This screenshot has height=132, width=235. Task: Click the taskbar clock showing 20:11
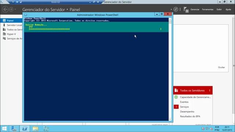click(x=227, y=129)
